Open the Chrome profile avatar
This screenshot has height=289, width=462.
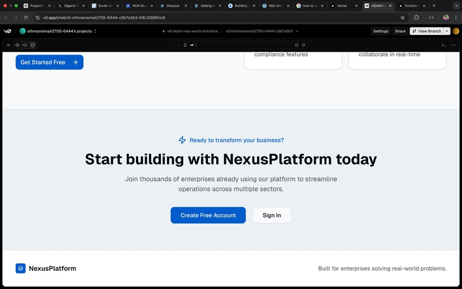point(446,18)
